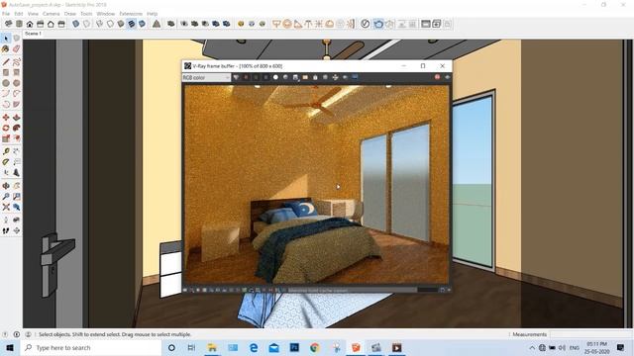Open the Help menu
The width and height of the screenshot is (634, 356).
(152, 14)
